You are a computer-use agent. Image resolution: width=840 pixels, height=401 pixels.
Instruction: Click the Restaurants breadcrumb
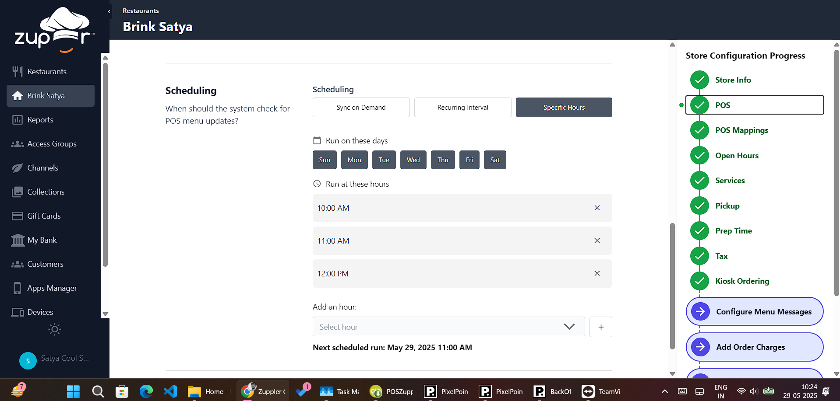[141, 11]
